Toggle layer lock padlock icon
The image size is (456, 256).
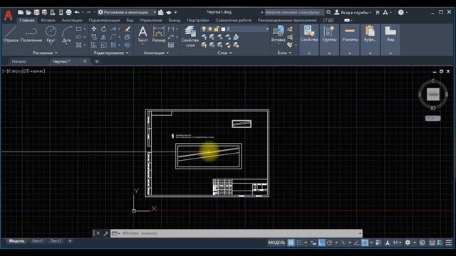pyautogui.click(x=217, y=29)
